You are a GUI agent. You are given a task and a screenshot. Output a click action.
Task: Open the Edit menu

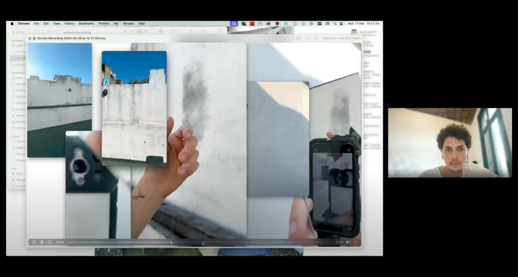pyautogui.click(x=46, y=24)
